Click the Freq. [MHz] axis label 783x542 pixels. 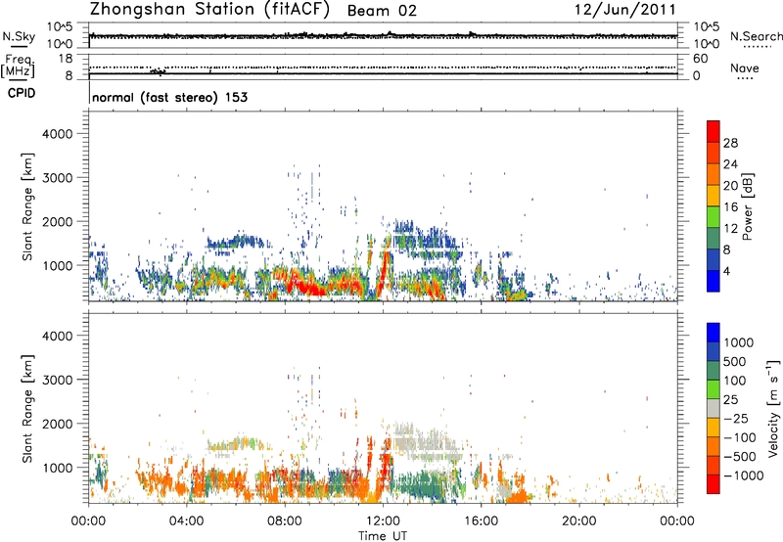18,67
